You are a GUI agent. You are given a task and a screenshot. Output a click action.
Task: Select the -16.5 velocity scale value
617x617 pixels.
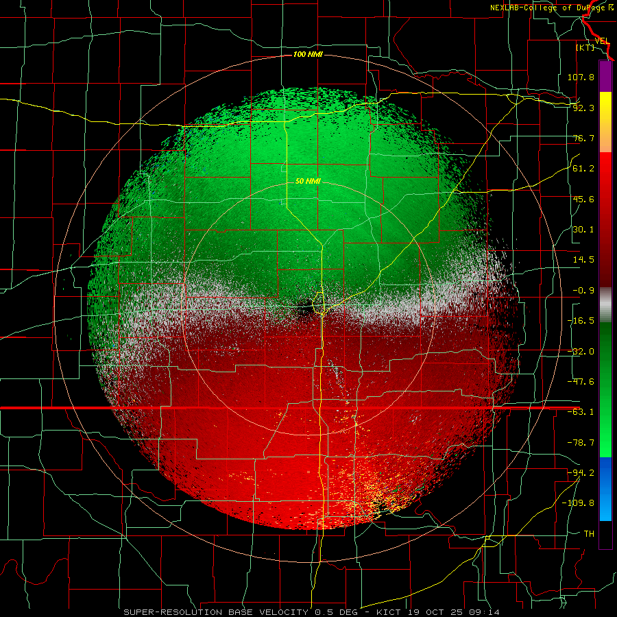[581, 321]
